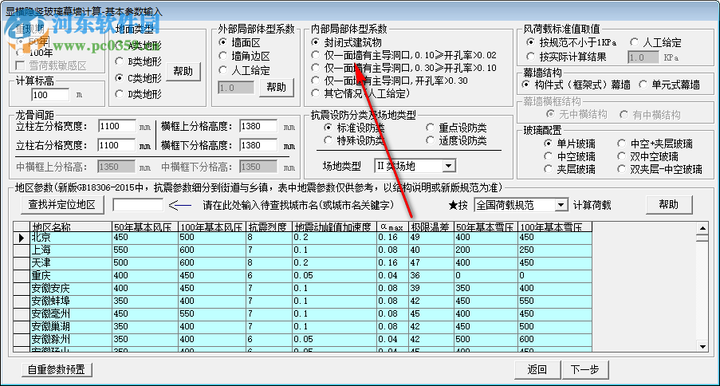Click 返回 button
The height and width of the screenshot is (386, 720).
point(537,370)
